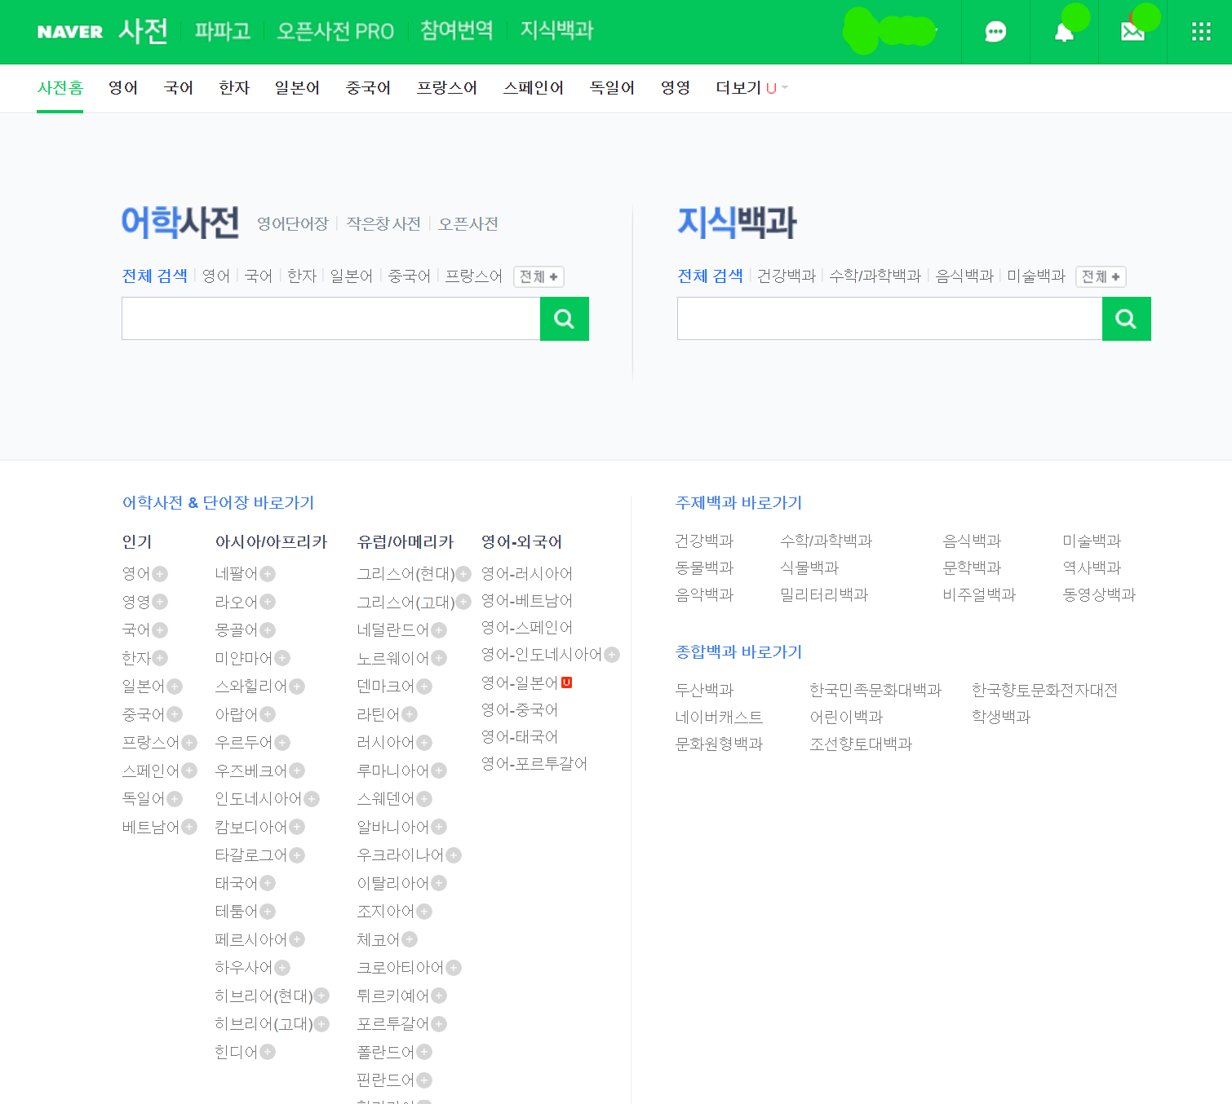Open 파파고 from the header

click(223, 31)
